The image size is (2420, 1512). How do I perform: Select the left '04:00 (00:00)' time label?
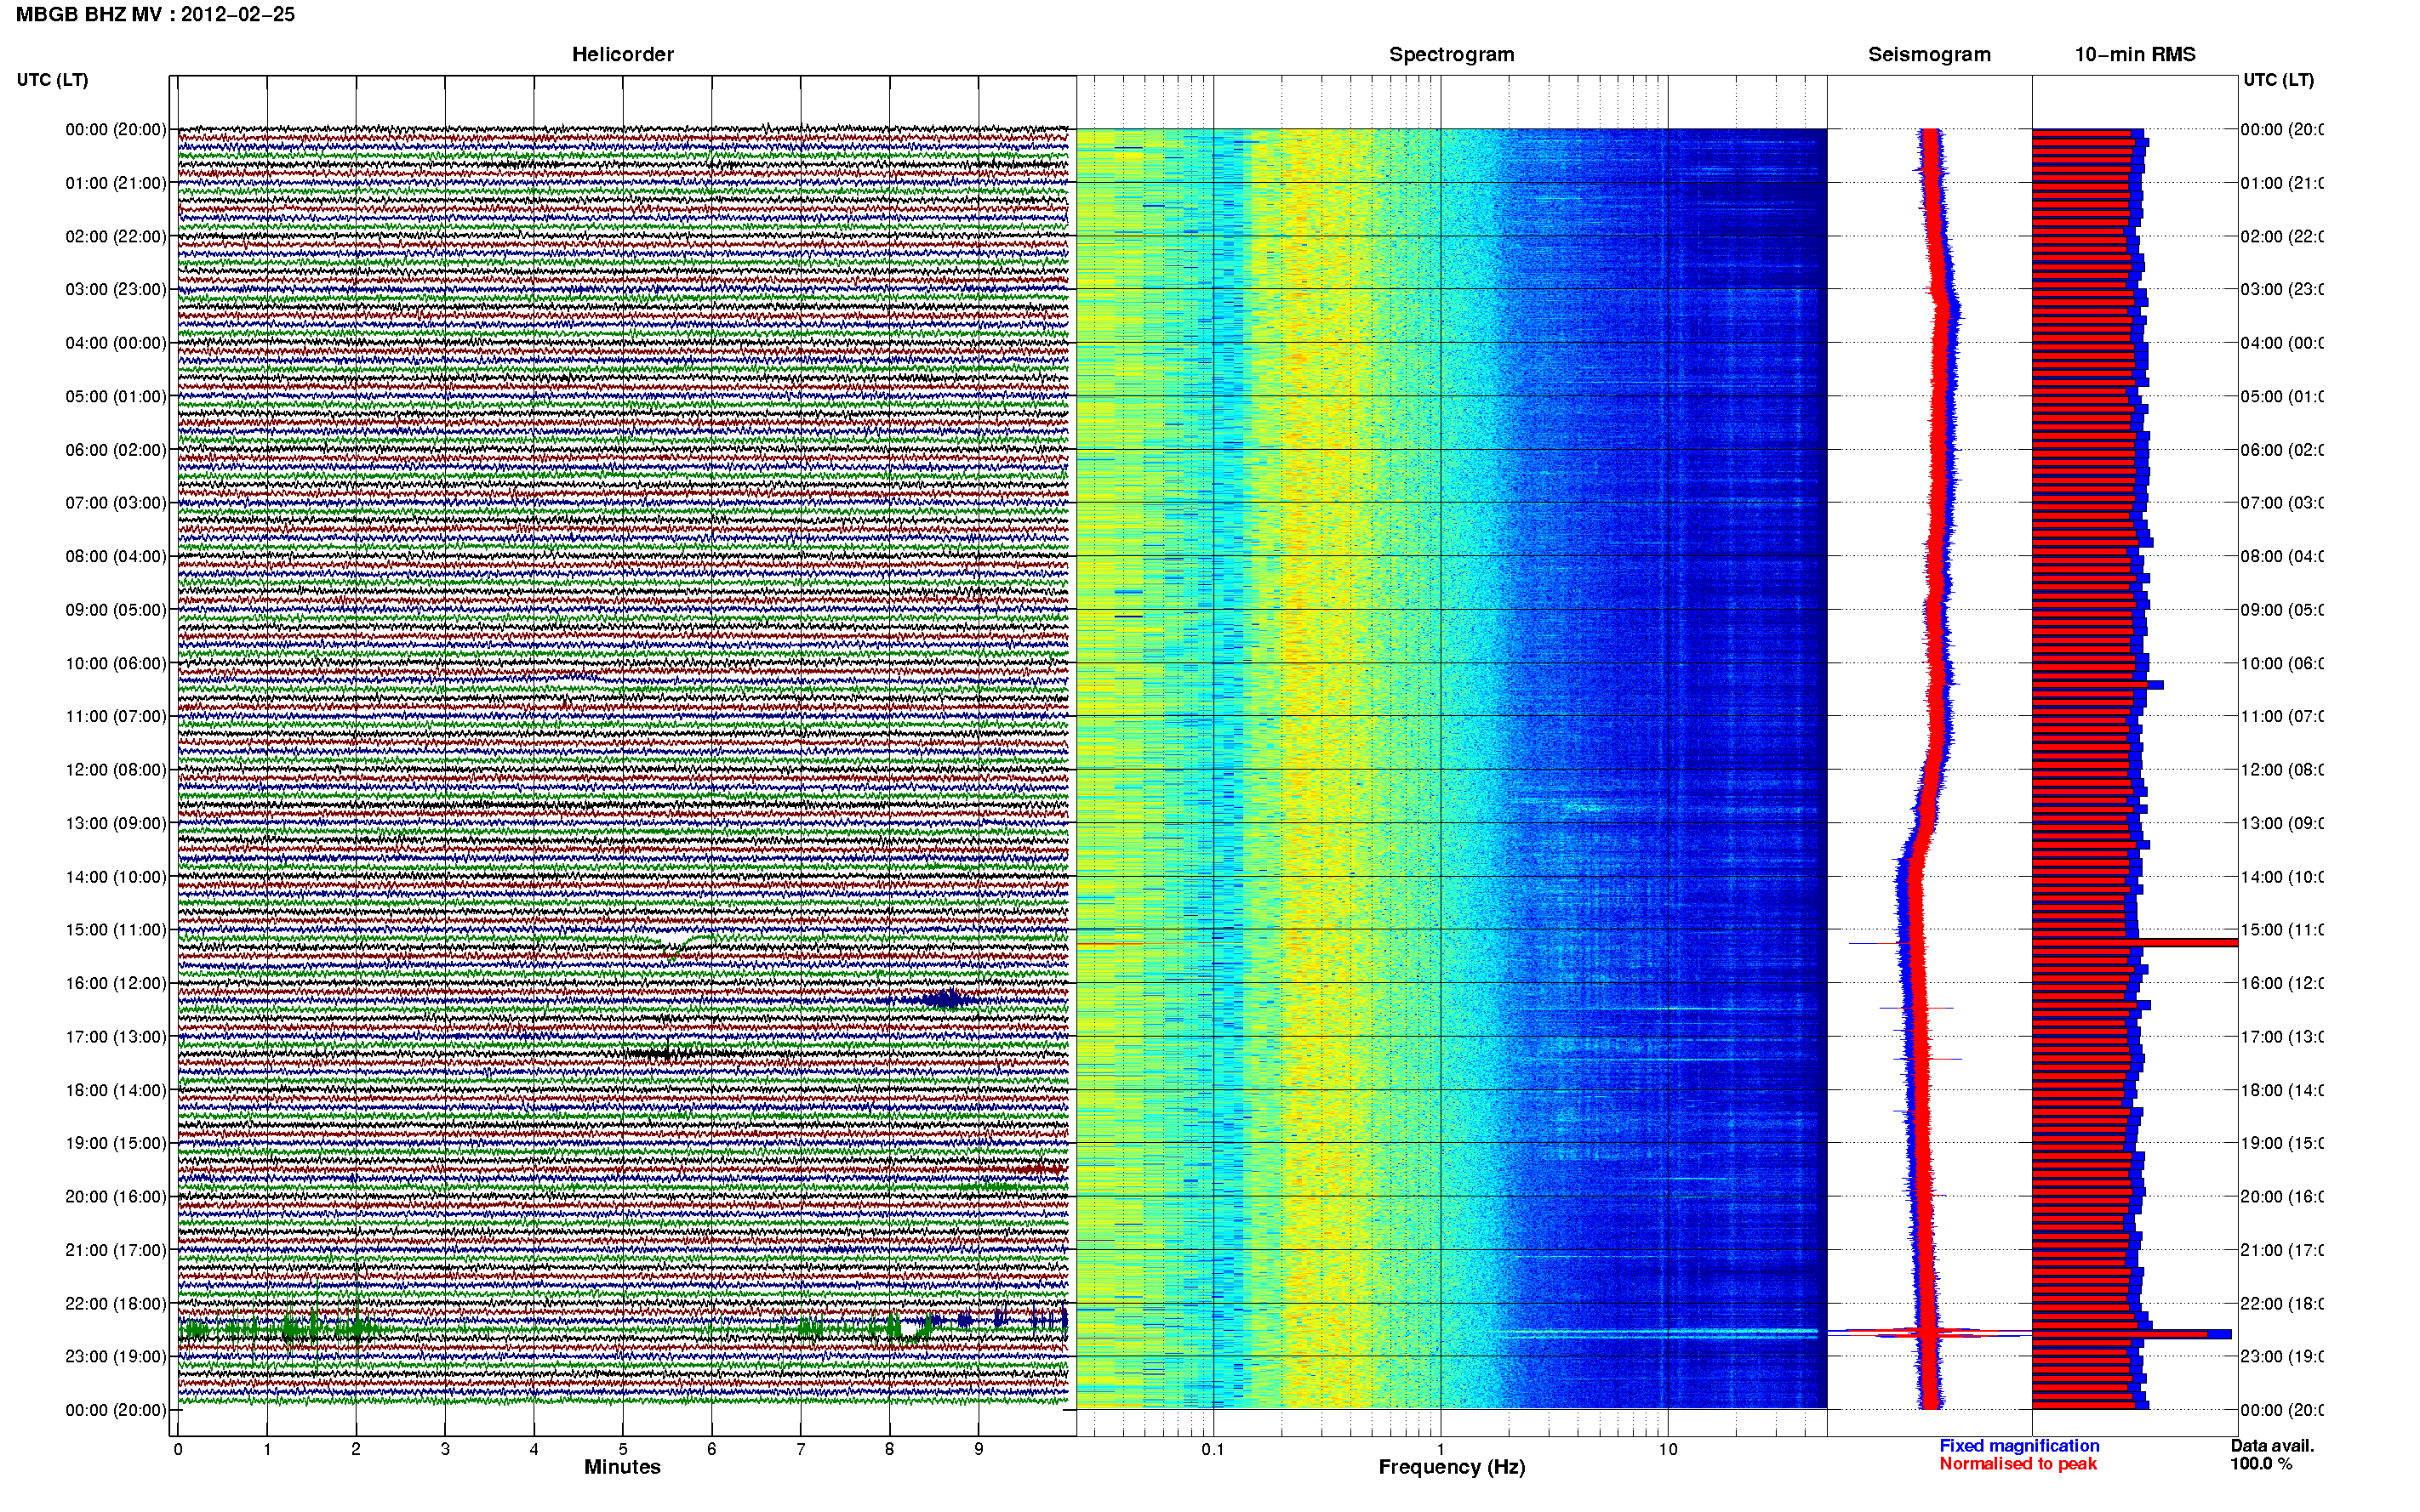pos(116,343)
